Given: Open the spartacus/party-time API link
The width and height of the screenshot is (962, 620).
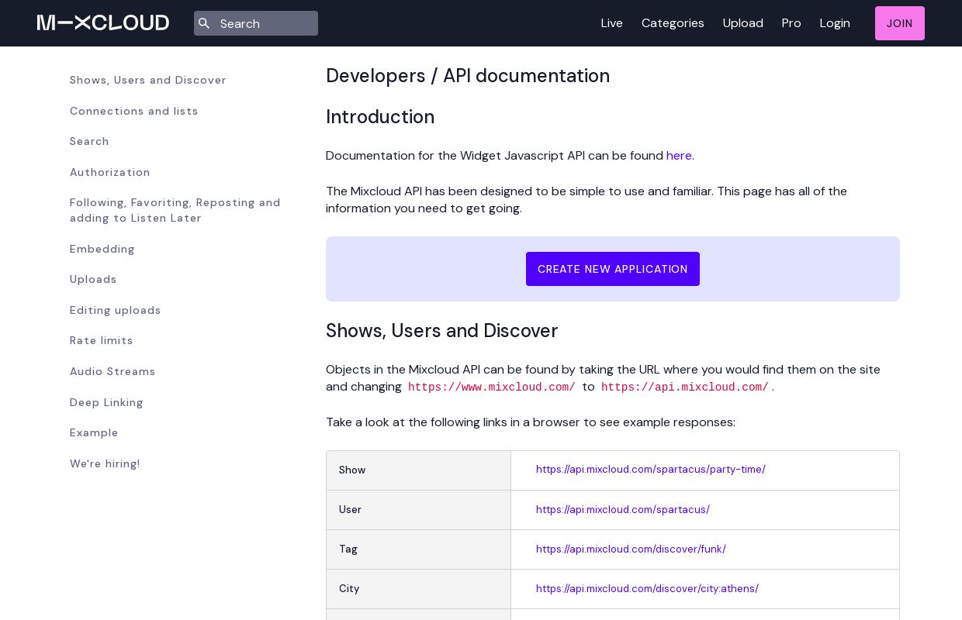Looking at the screenshot, I should [651, 469].
